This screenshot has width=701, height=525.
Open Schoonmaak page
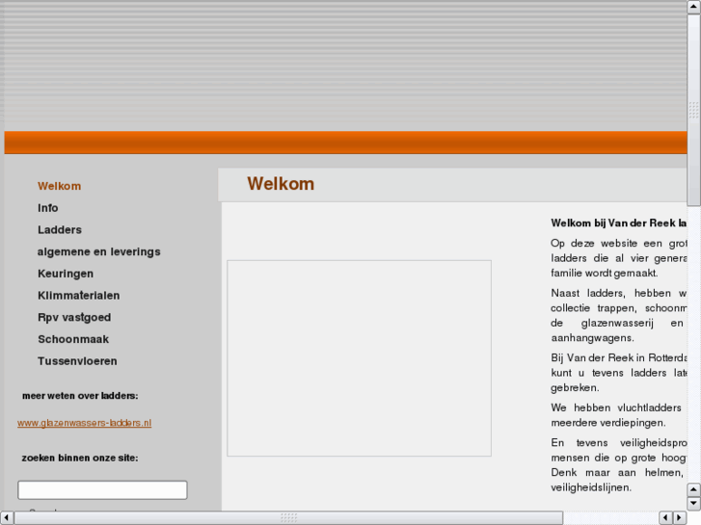[x=73, y=340]
